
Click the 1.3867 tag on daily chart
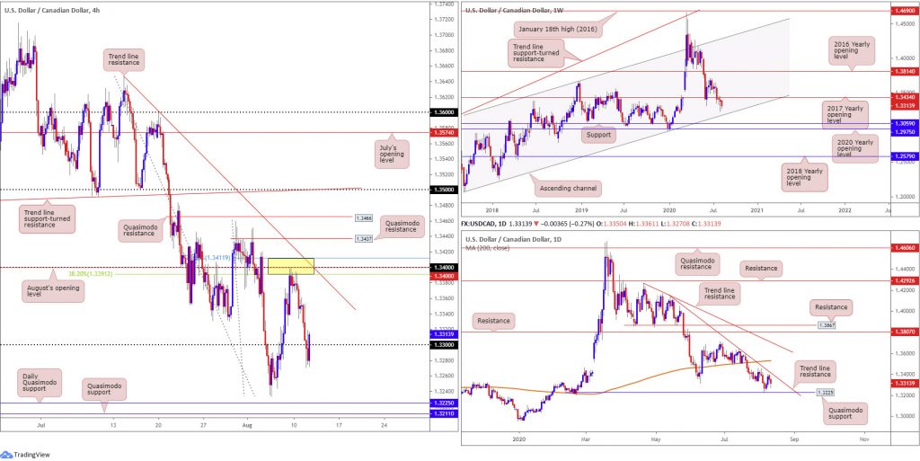coord(827,324)
